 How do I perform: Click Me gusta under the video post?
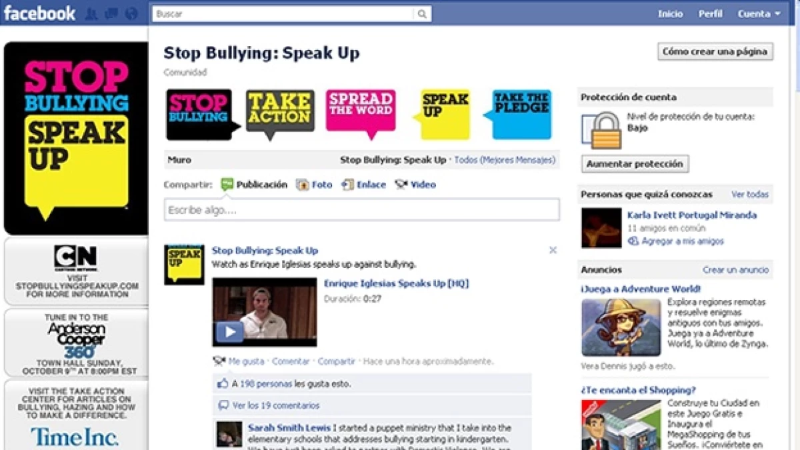[246, 361]
